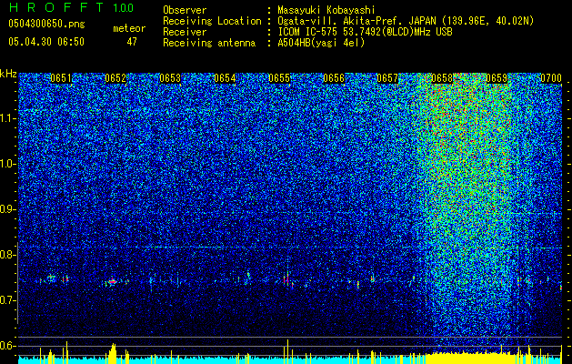Click the Observer field label
Screen dimensions: 572x364
185,10
